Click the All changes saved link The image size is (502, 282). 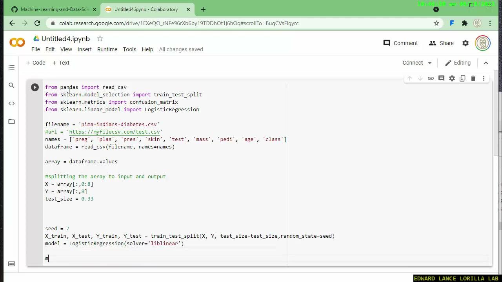(x=181, y=49)
